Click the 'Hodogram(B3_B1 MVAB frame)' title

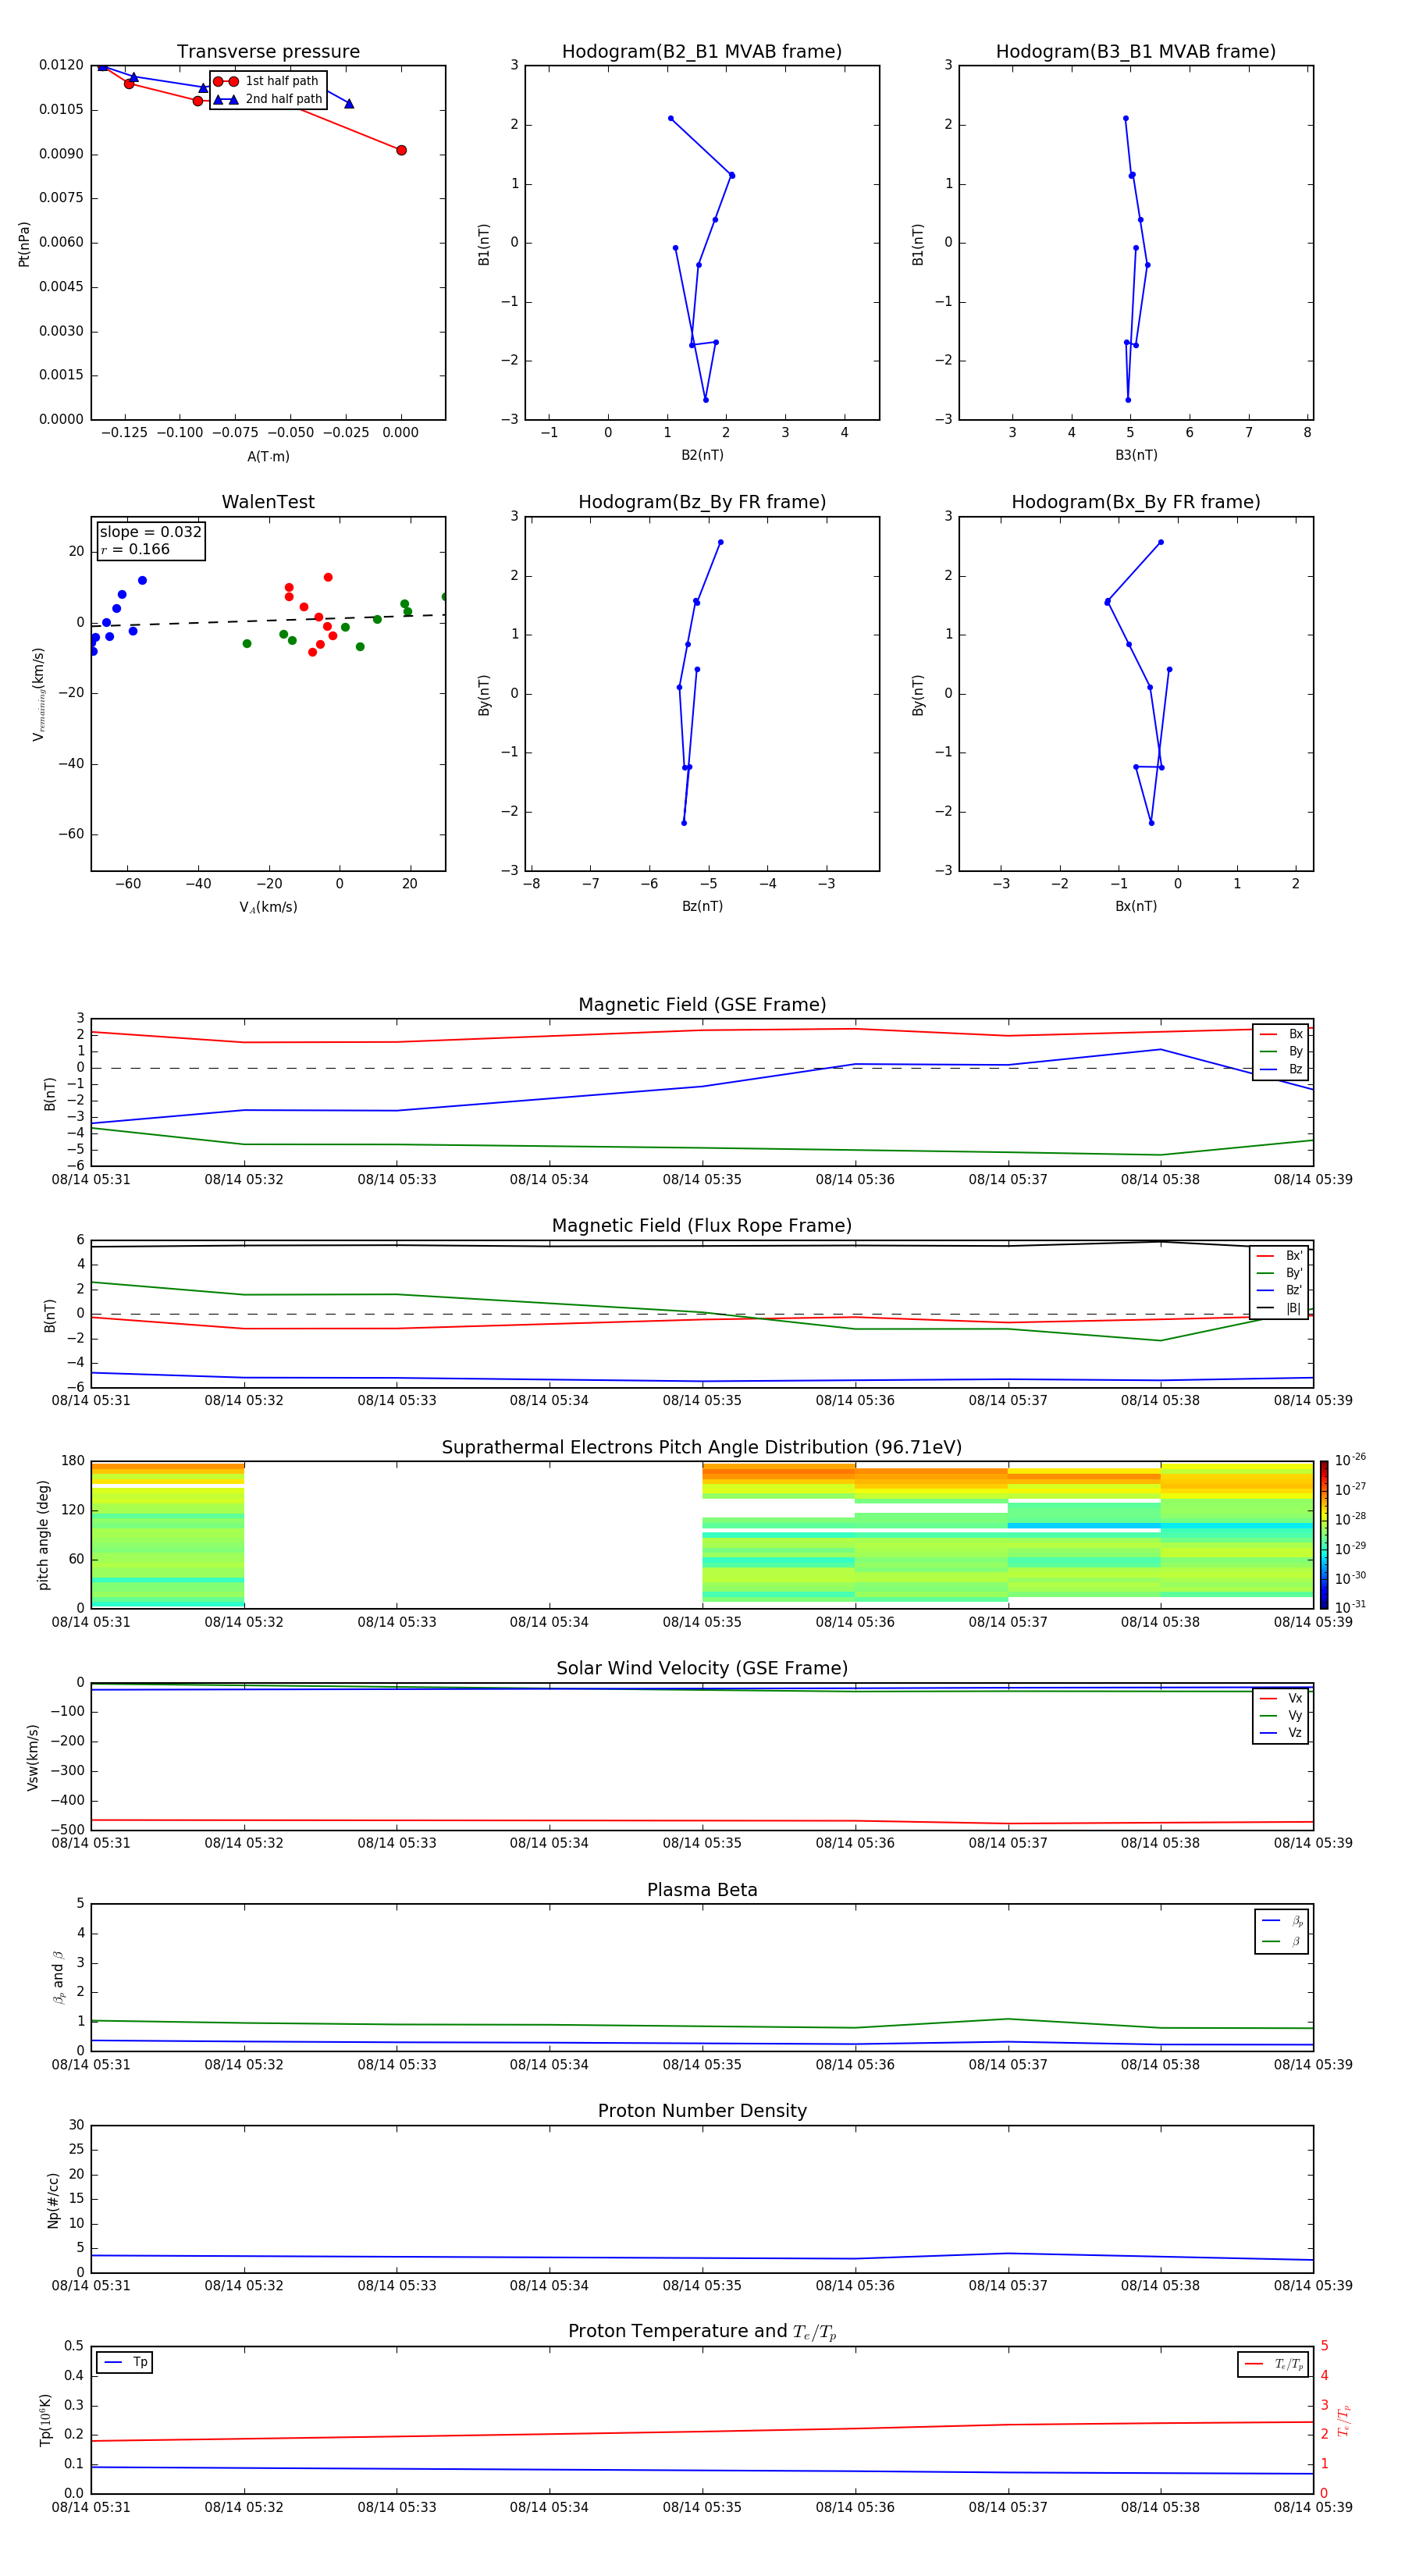pyautogui.click(x=1136, y=51)
